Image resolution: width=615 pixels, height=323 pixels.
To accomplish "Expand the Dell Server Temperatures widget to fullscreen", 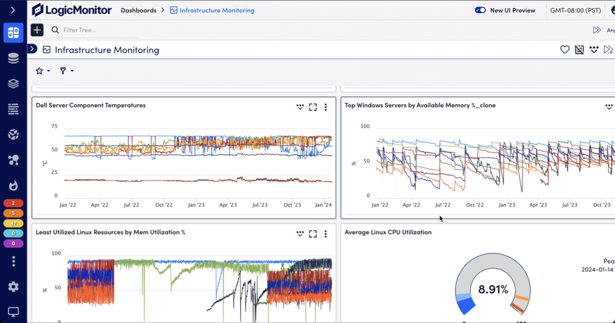I will [313, 107].
